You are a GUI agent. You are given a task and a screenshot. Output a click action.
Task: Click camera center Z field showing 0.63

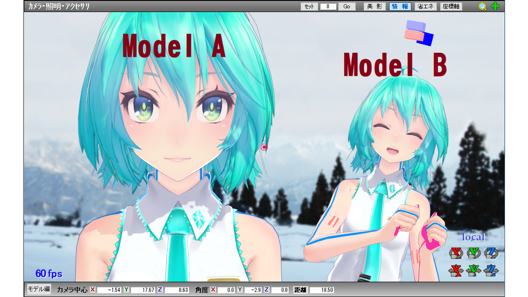tap(177, 290)
